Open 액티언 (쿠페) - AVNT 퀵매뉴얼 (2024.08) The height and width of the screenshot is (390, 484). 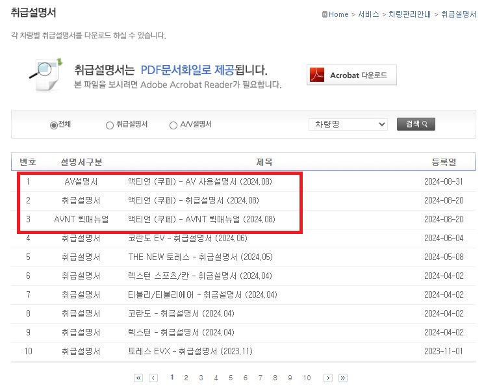click(201, 219)
